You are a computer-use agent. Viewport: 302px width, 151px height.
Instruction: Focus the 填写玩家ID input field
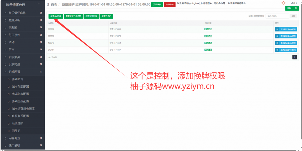click(x=277, y=16)
